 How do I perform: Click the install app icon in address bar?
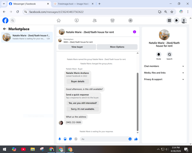pyautogui.click(x=160, y=12)
